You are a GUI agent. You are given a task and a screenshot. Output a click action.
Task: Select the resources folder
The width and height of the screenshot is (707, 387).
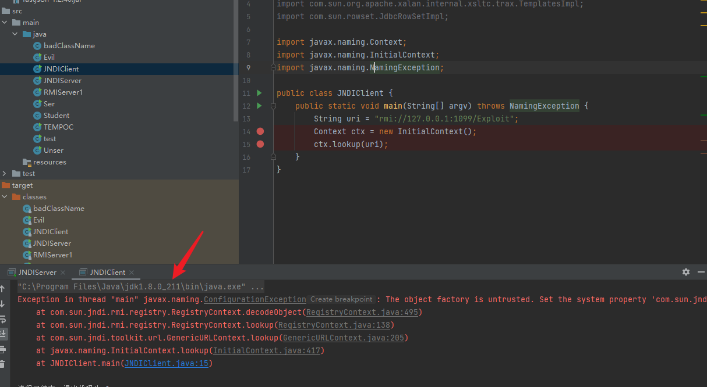click(x=50, y=162)
